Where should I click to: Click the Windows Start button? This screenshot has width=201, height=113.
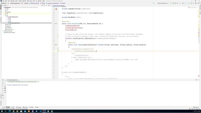click(x=2, y=111)
